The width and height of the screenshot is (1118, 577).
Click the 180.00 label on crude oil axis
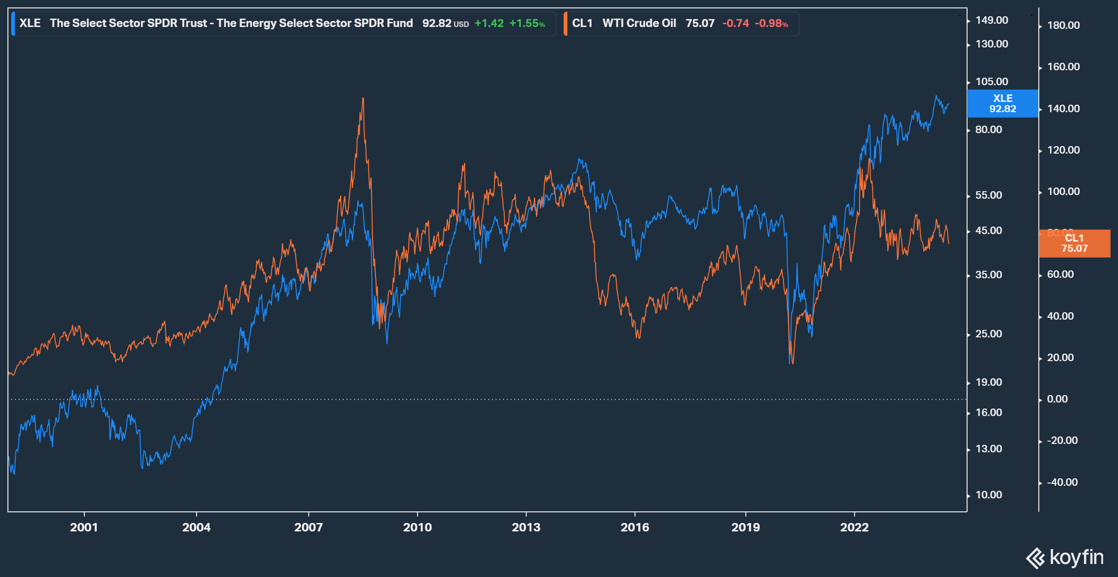pos(1063,26)
